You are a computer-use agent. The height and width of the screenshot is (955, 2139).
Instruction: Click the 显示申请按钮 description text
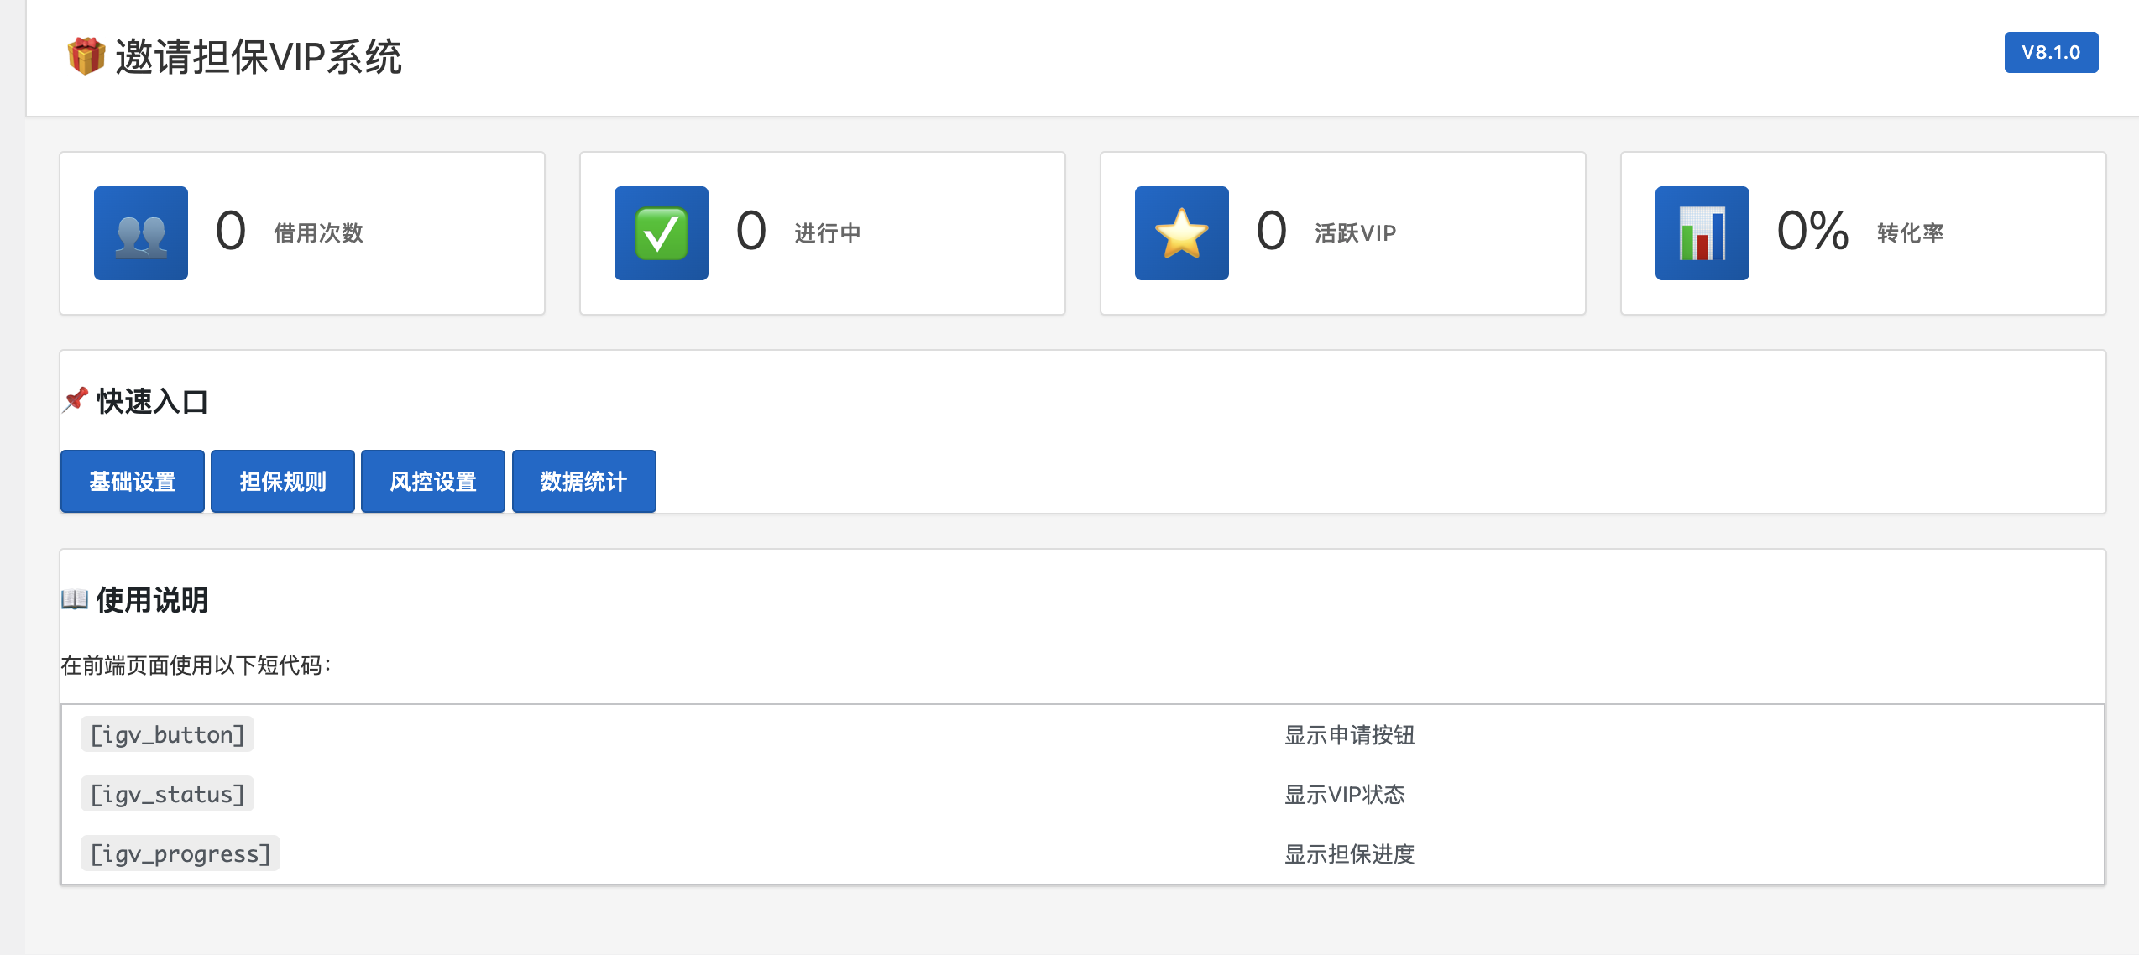[1347, 736]
